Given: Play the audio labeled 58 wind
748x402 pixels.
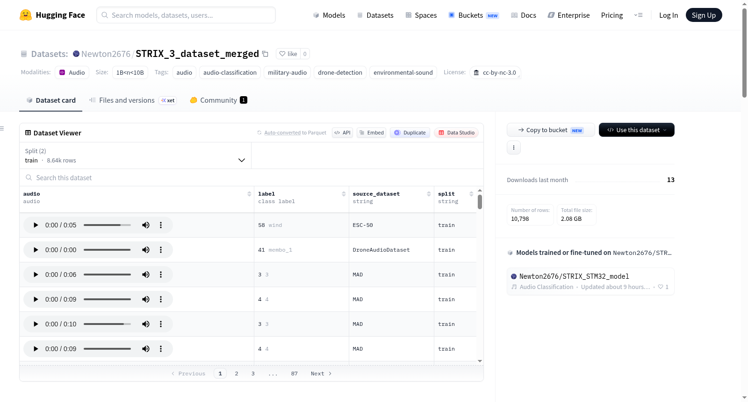Looking at the screenshot, I should point(36,225).
